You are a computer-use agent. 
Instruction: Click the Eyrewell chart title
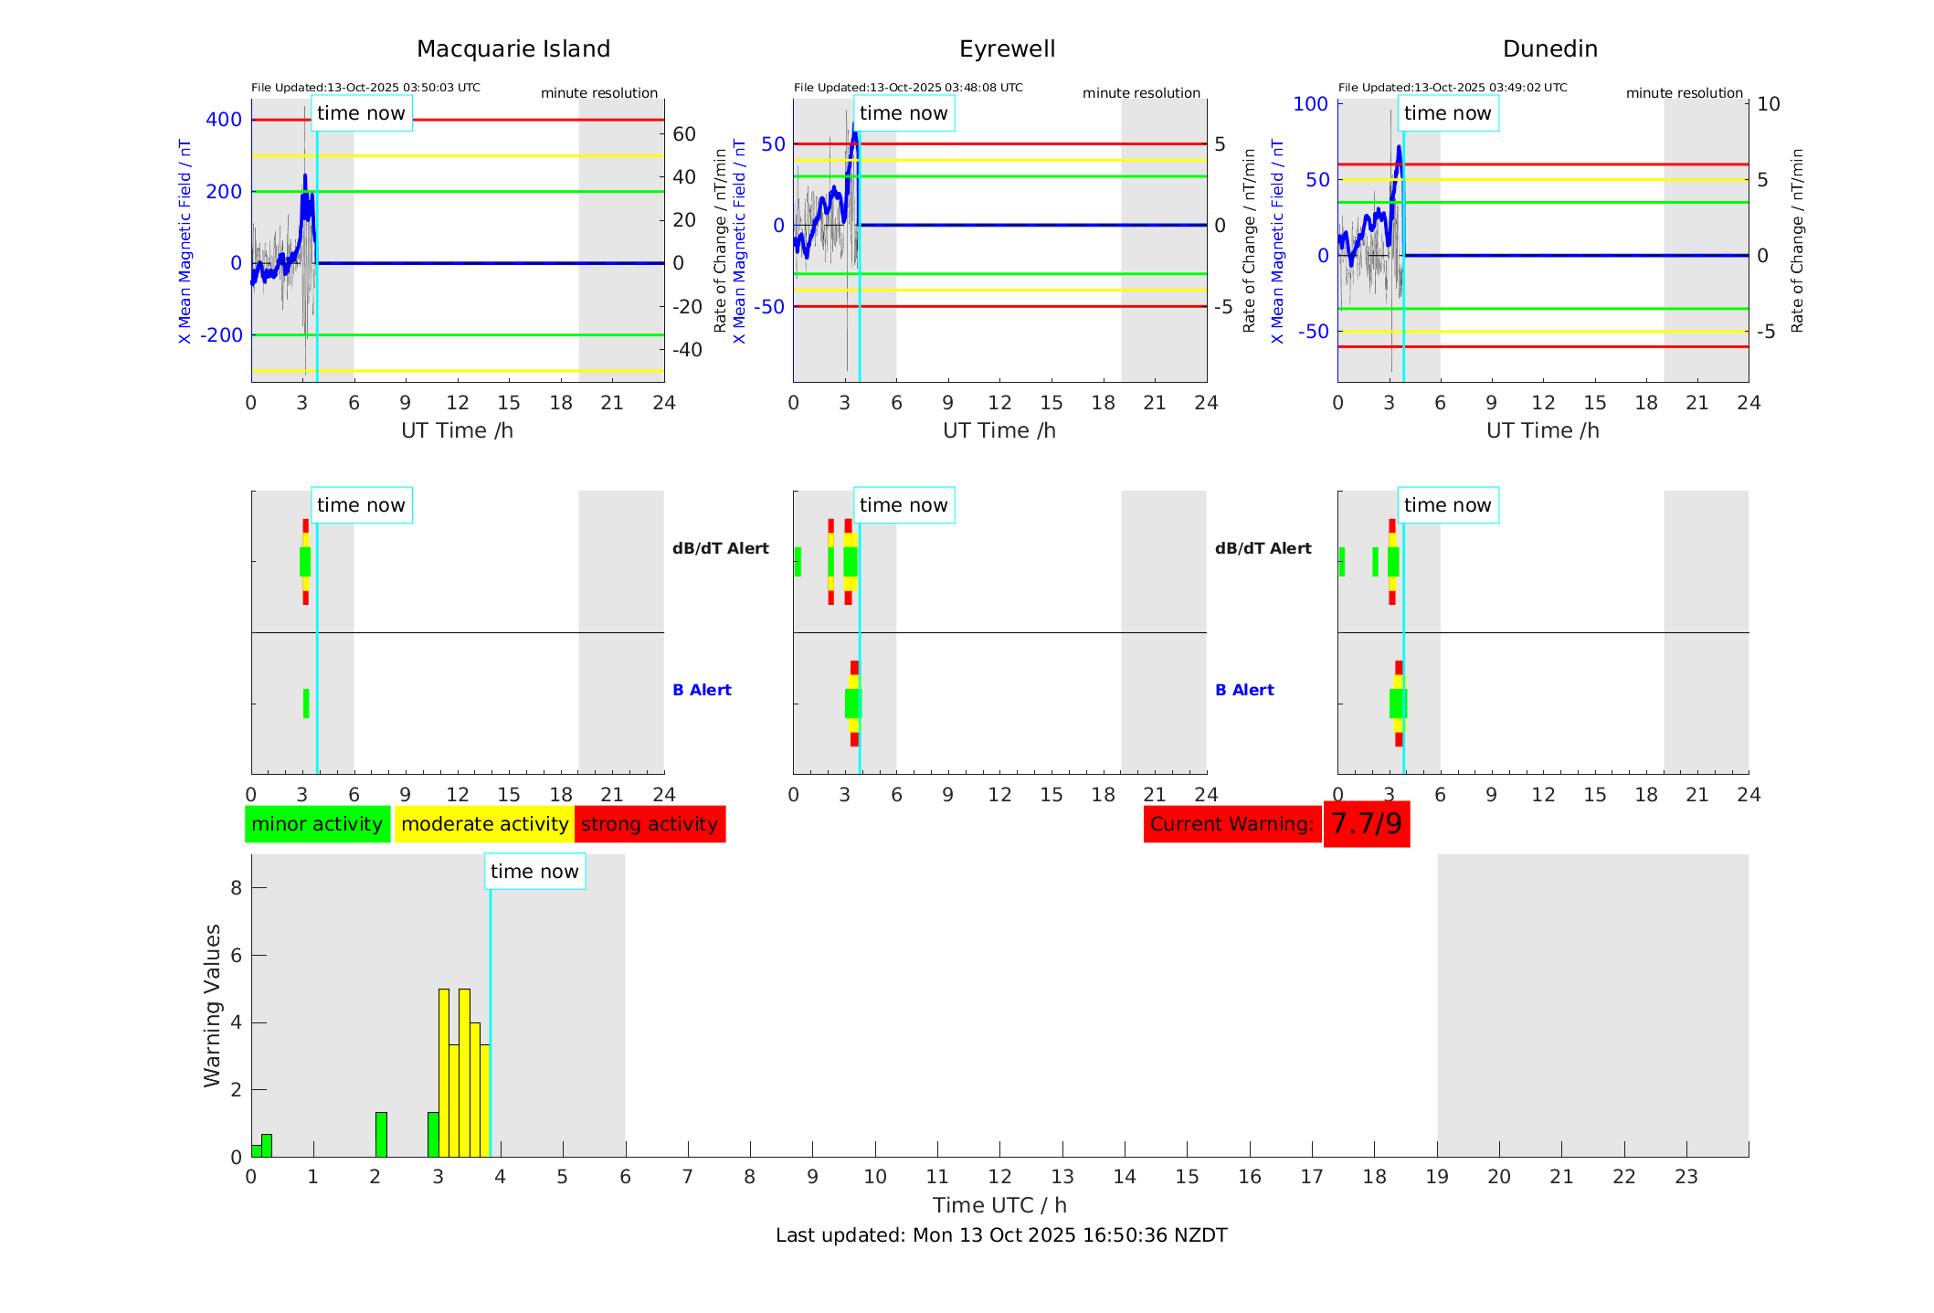[x=1007, y=49]
